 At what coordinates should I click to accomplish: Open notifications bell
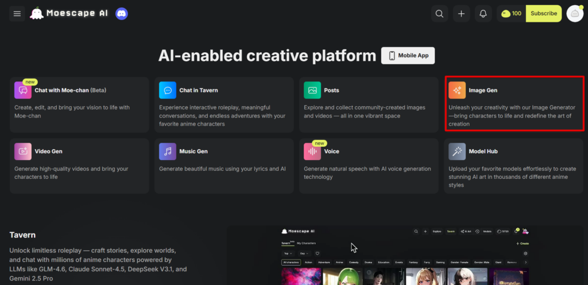coord(483,14)
